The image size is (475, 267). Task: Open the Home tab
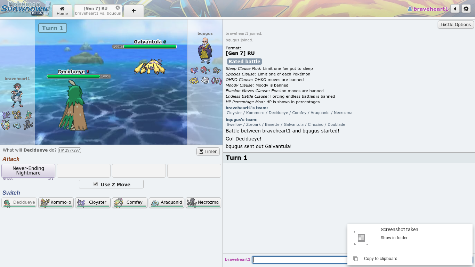tap(62, 11)
